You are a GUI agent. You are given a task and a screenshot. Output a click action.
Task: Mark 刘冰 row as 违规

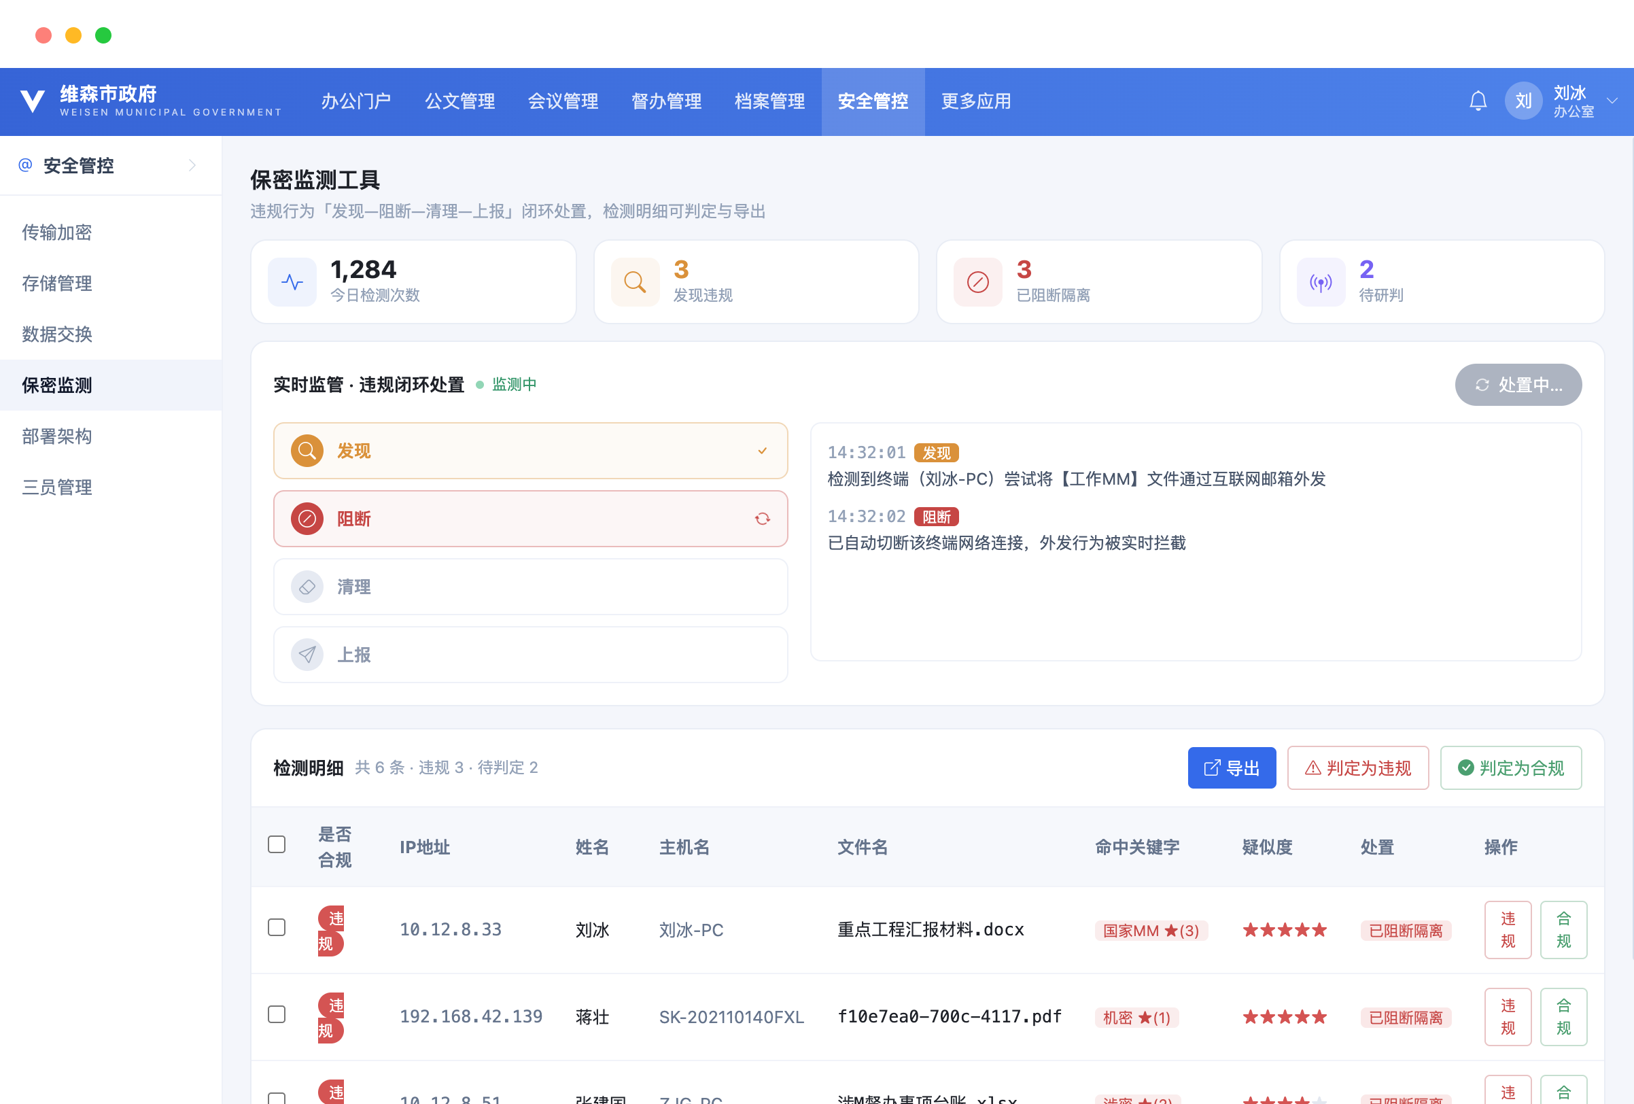1508,929
